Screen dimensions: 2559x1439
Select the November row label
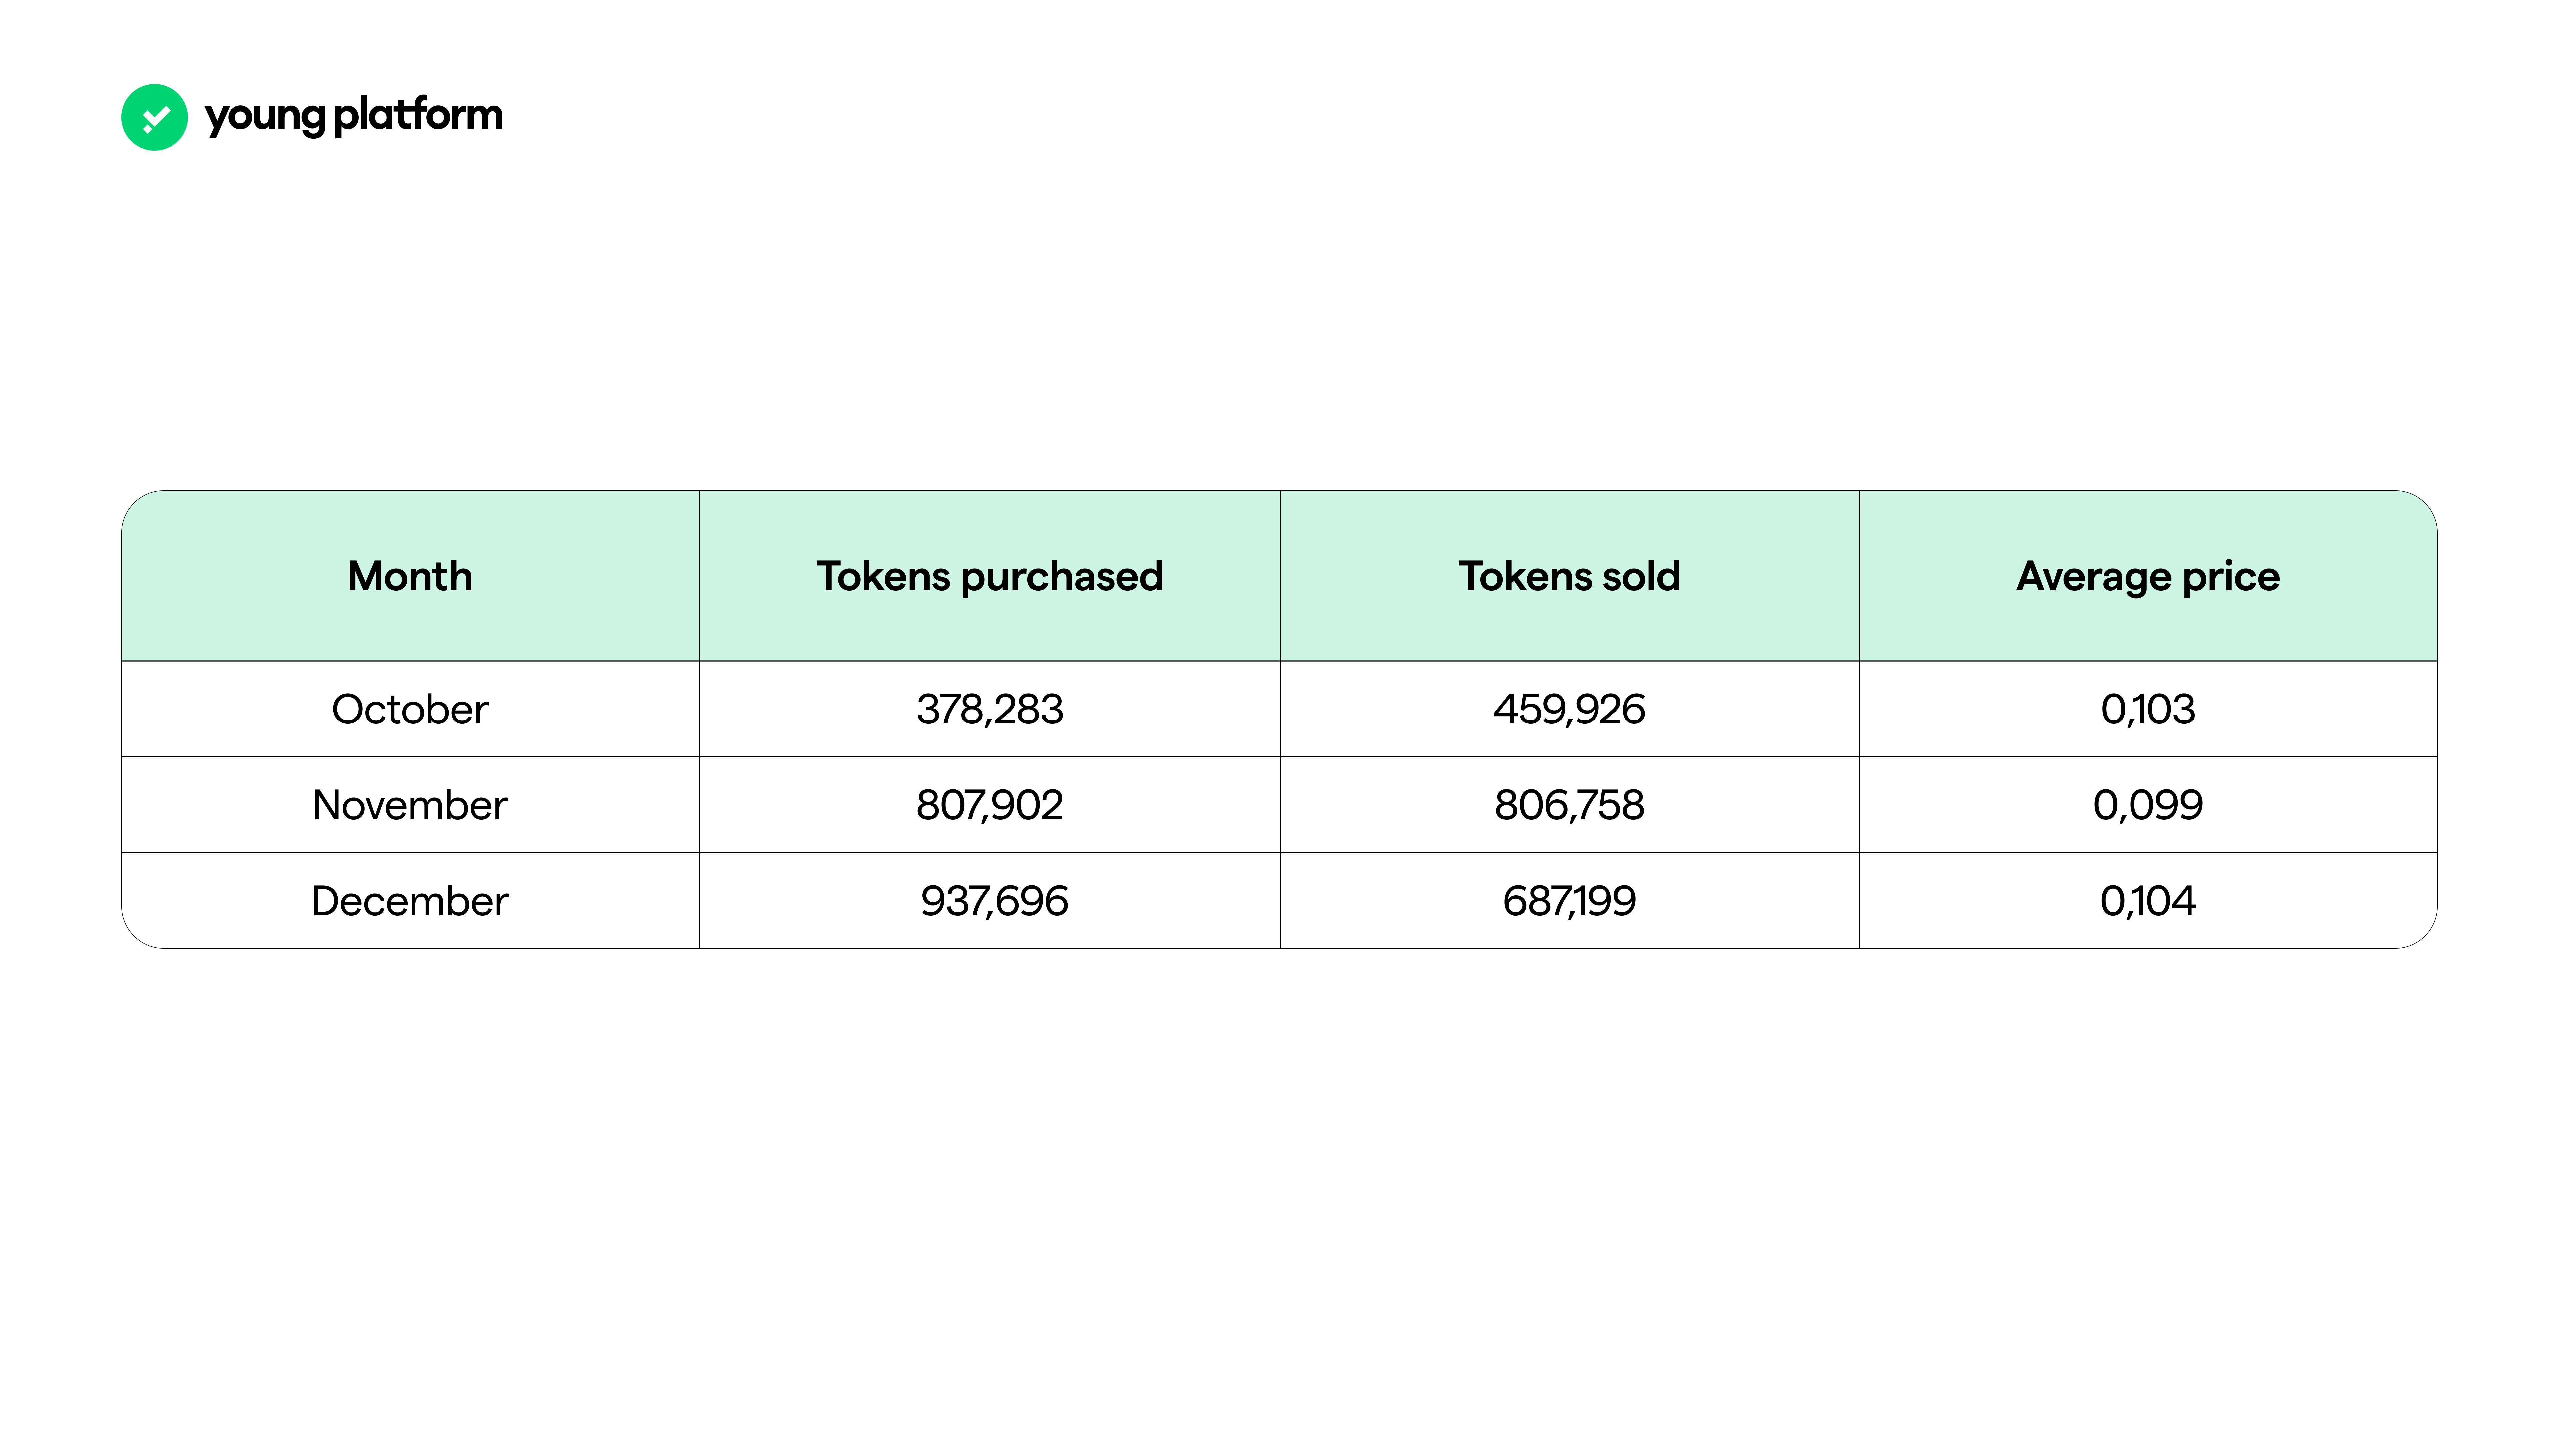pyautogui.click(x=409, y=804)
